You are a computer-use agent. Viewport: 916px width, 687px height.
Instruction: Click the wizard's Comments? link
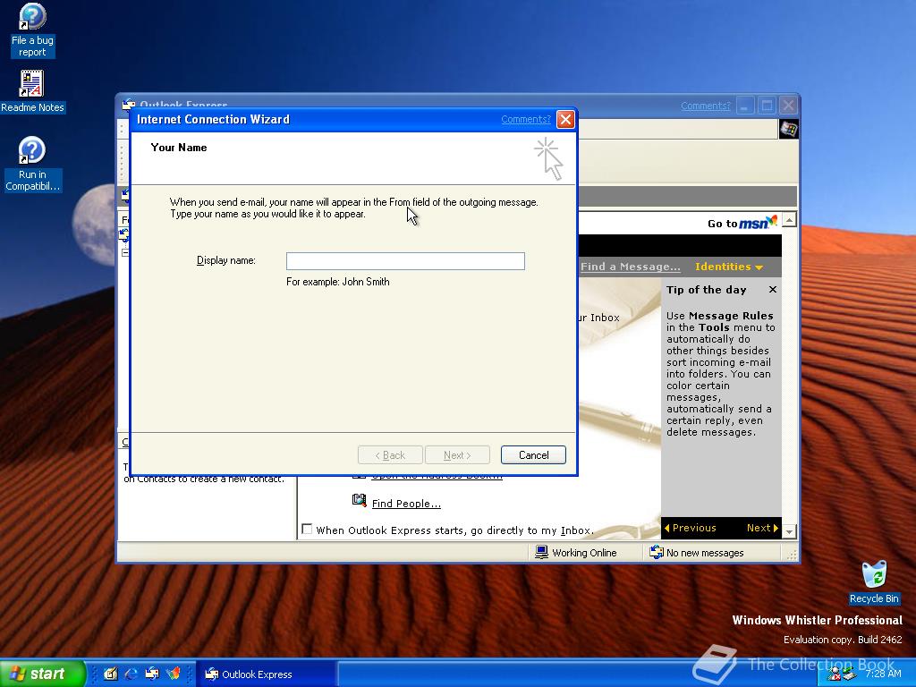click(526, 119)
